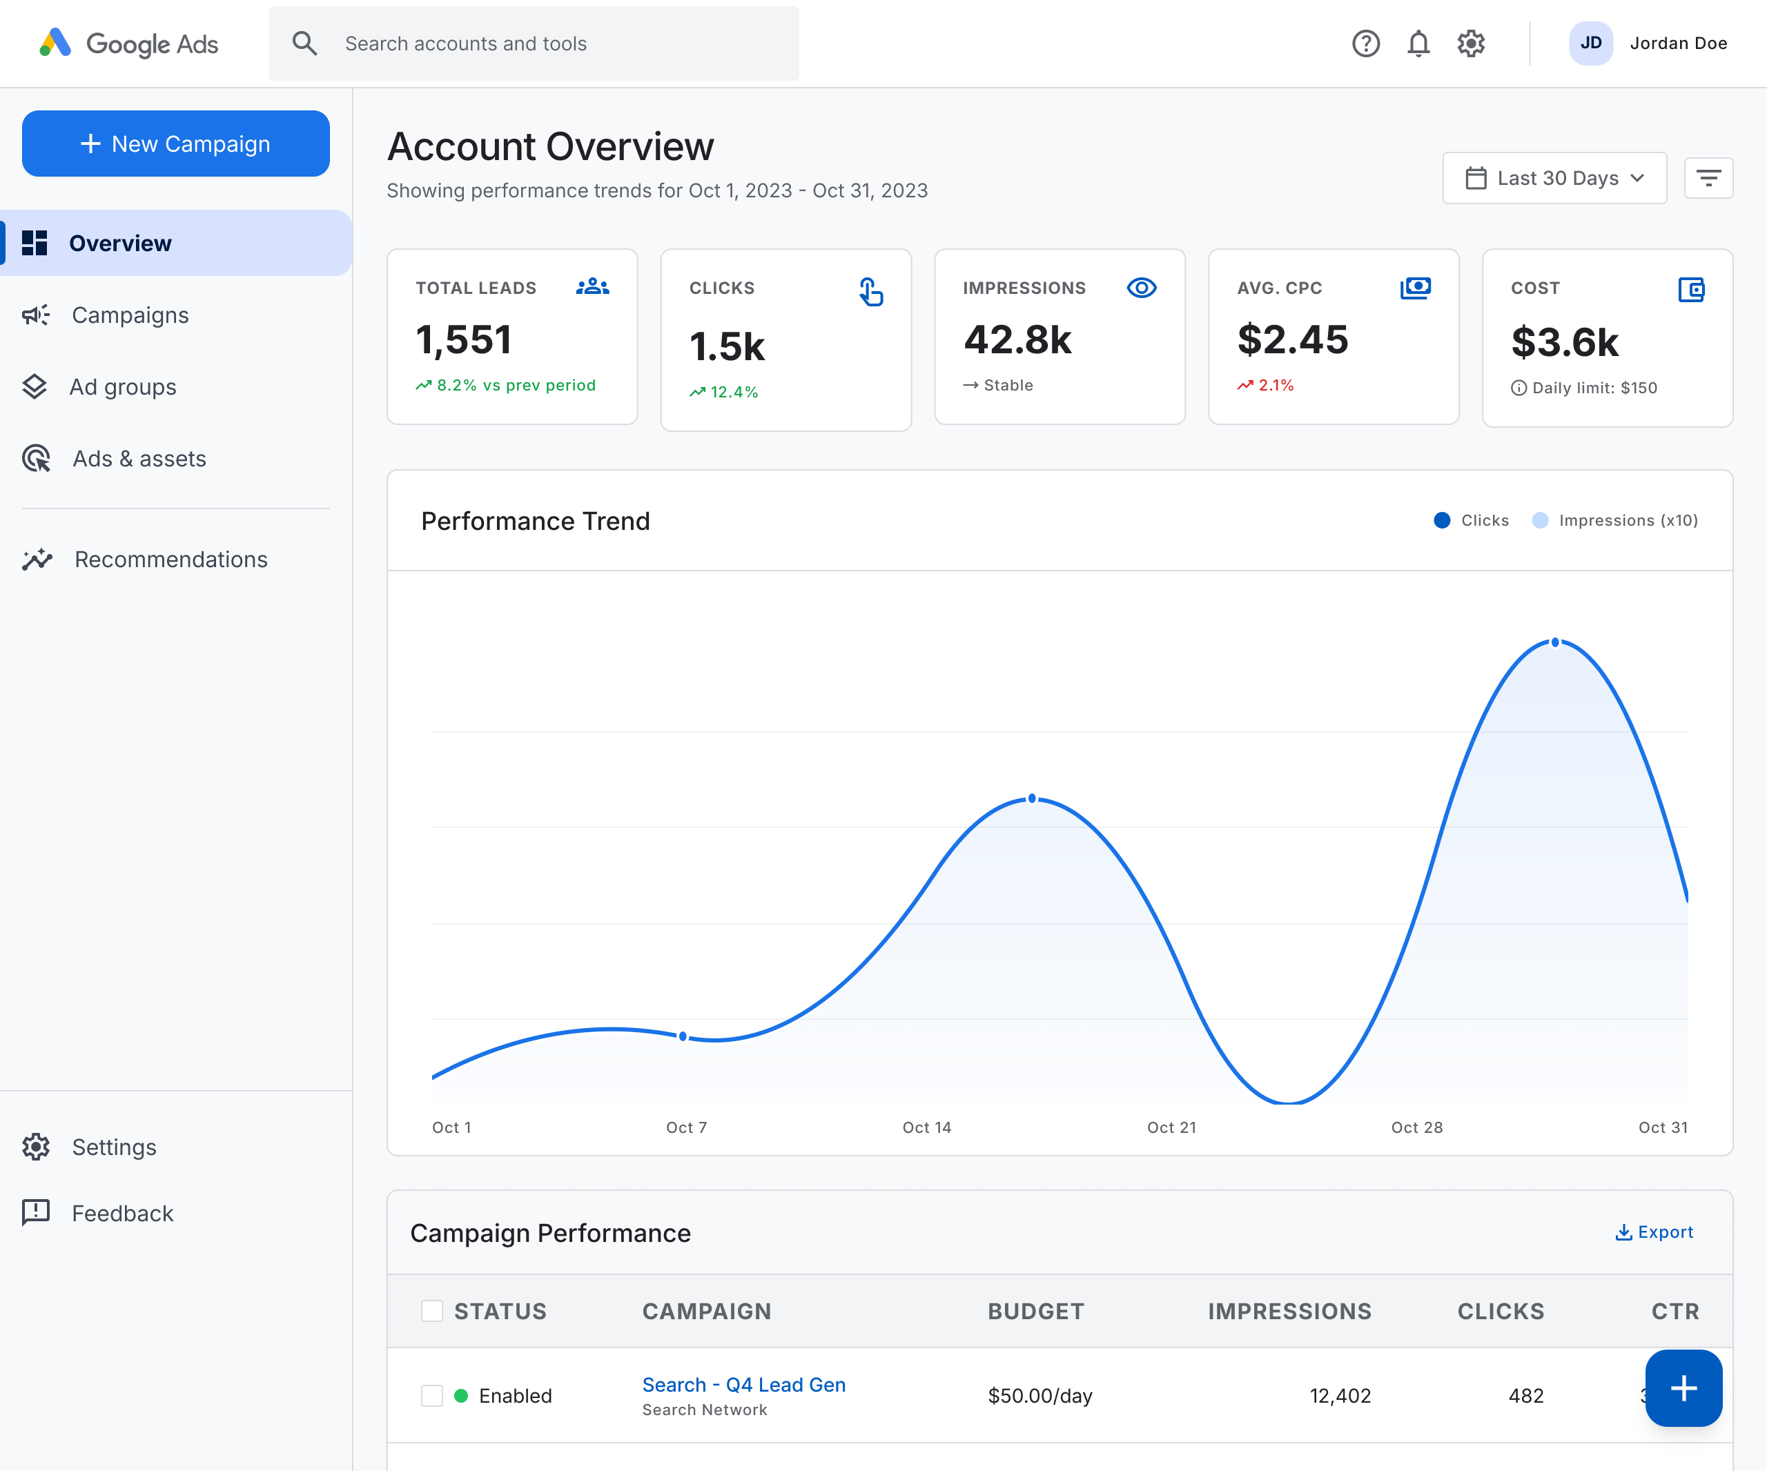Open the filter list icon button
The height and width of the screenshot is (1471, 1767).
tap(1708, 178)
